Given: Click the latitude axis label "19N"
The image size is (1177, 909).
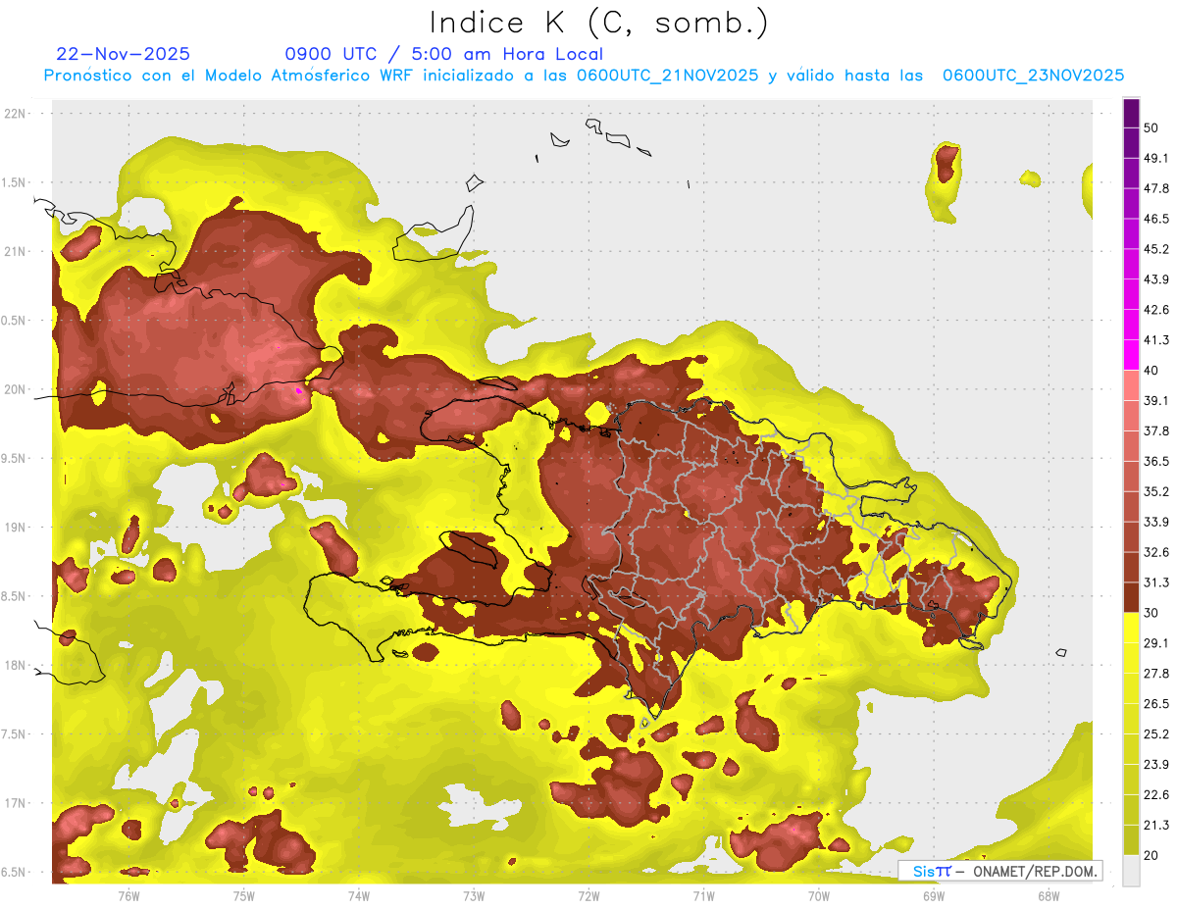Looking at the screenshot, I should pyautogui.click(x=16, y=528).
